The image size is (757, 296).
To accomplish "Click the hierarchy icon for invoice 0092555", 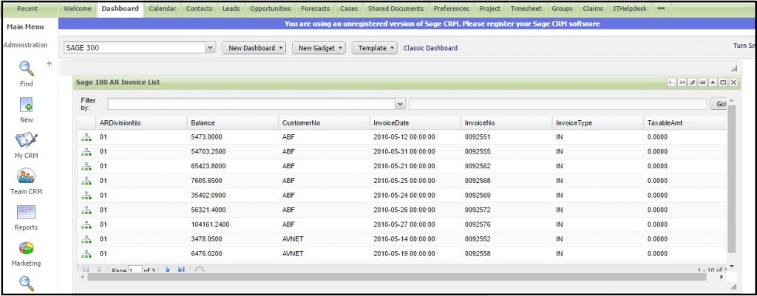I will pos(86,151).
